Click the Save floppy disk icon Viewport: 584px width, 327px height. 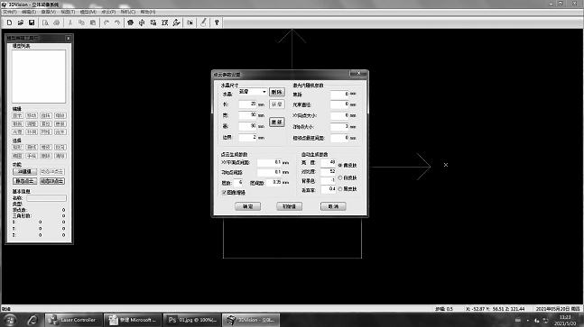click(32, 23)
